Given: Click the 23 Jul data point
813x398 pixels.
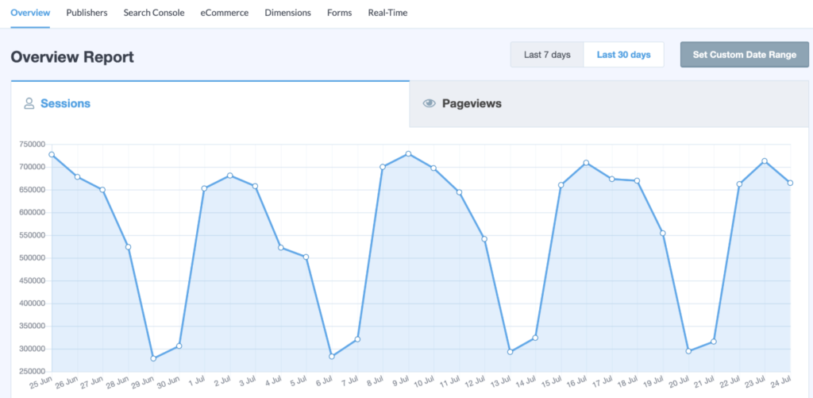Looking at the screenshot, I should pyautogui.click(x=765, y=161).
